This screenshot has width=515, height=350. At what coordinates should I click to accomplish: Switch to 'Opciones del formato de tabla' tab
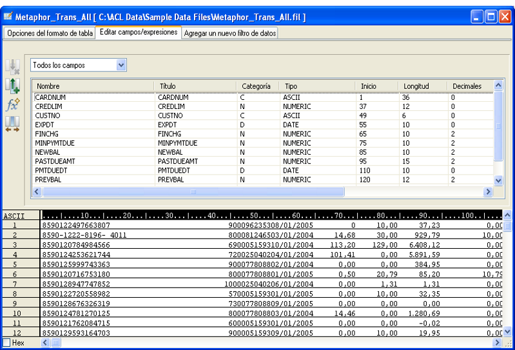[x=50, y=33]
